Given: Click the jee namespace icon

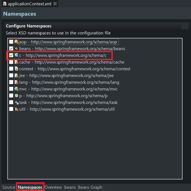Looking at the screenshot, I should click(x=16, y=75).
